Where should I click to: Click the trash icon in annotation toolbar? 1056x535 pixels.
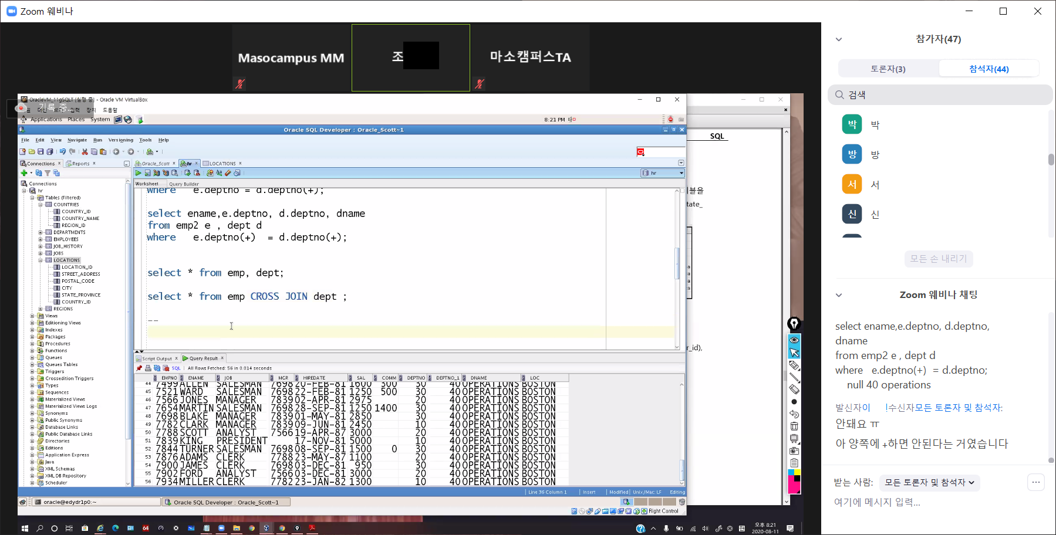click(x=794, y=426)
